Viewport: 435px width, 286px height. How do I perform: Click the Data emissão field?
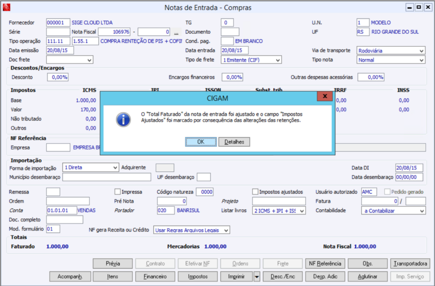60,50
